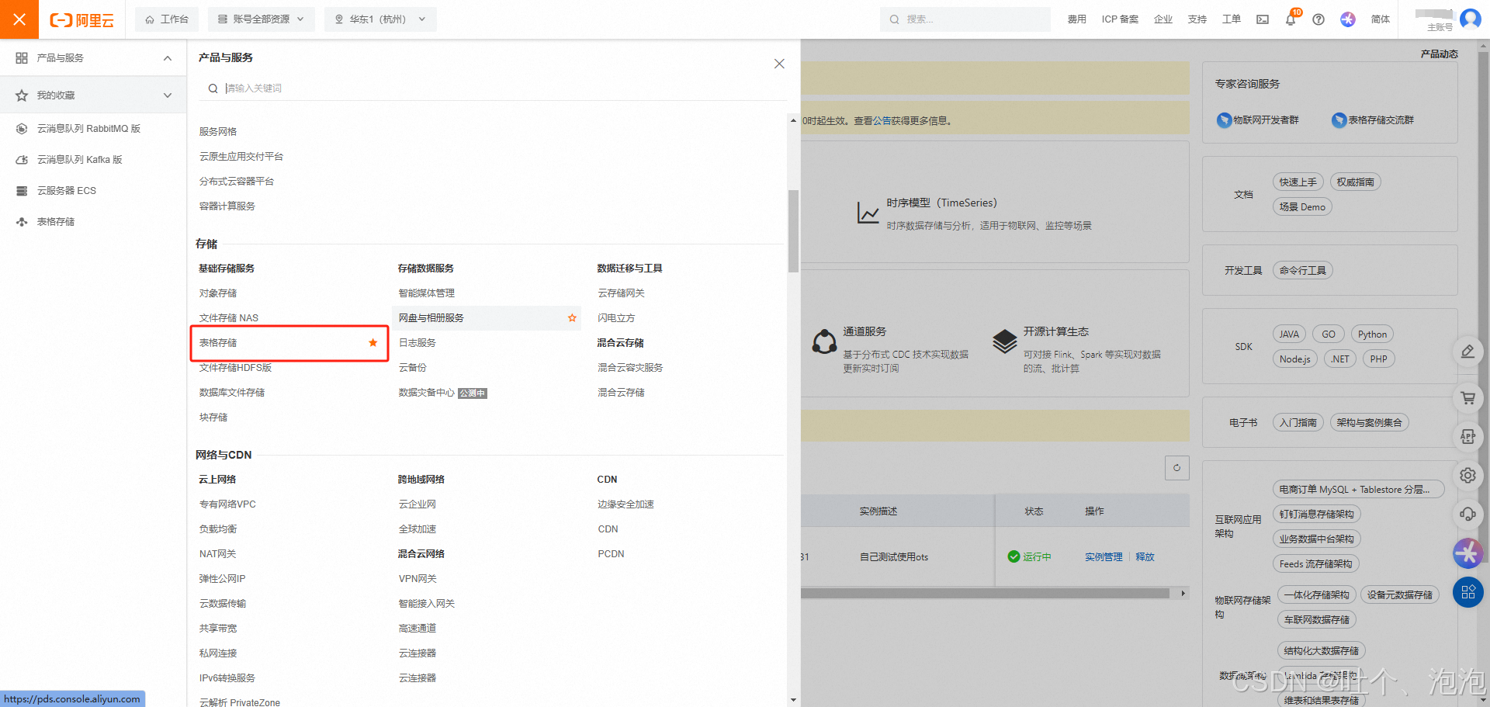
Task: Click the help question-mark icon
Action: [x=1318, y=19]
